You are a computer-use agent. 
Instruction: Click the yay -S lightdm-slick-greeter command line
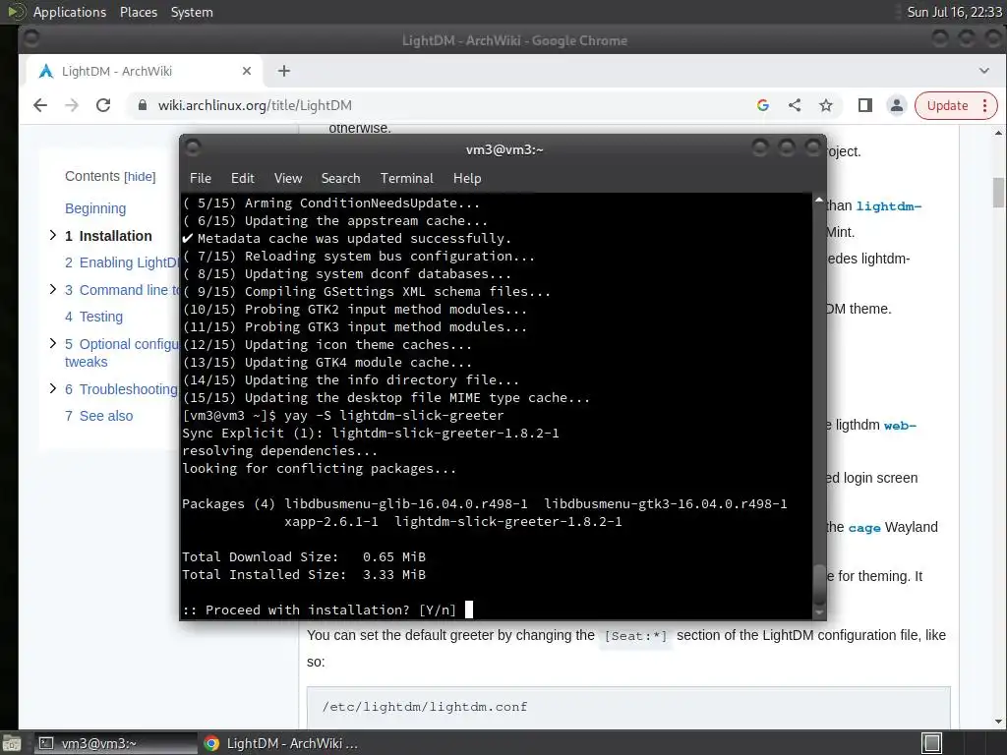pos(343,416)
